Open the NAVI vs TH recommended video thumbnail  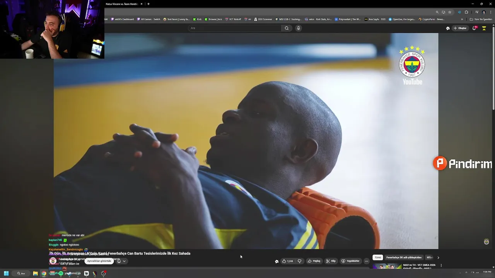pyautogui.click(x=387, y=266)
